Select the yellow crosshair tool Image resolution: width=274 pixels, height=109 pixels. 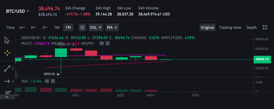7,53
